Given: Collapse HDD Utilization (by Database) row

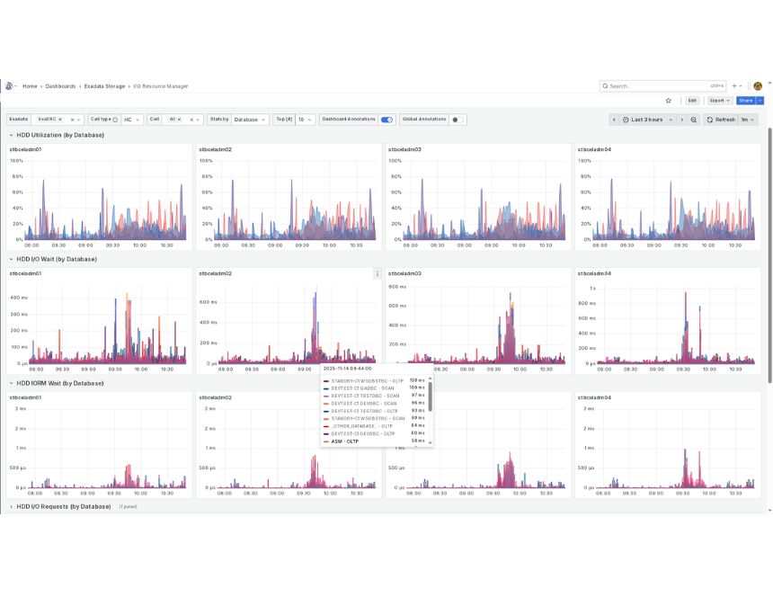Looking at the screenshot, I should pyautogui.click(x=12, y=135).
